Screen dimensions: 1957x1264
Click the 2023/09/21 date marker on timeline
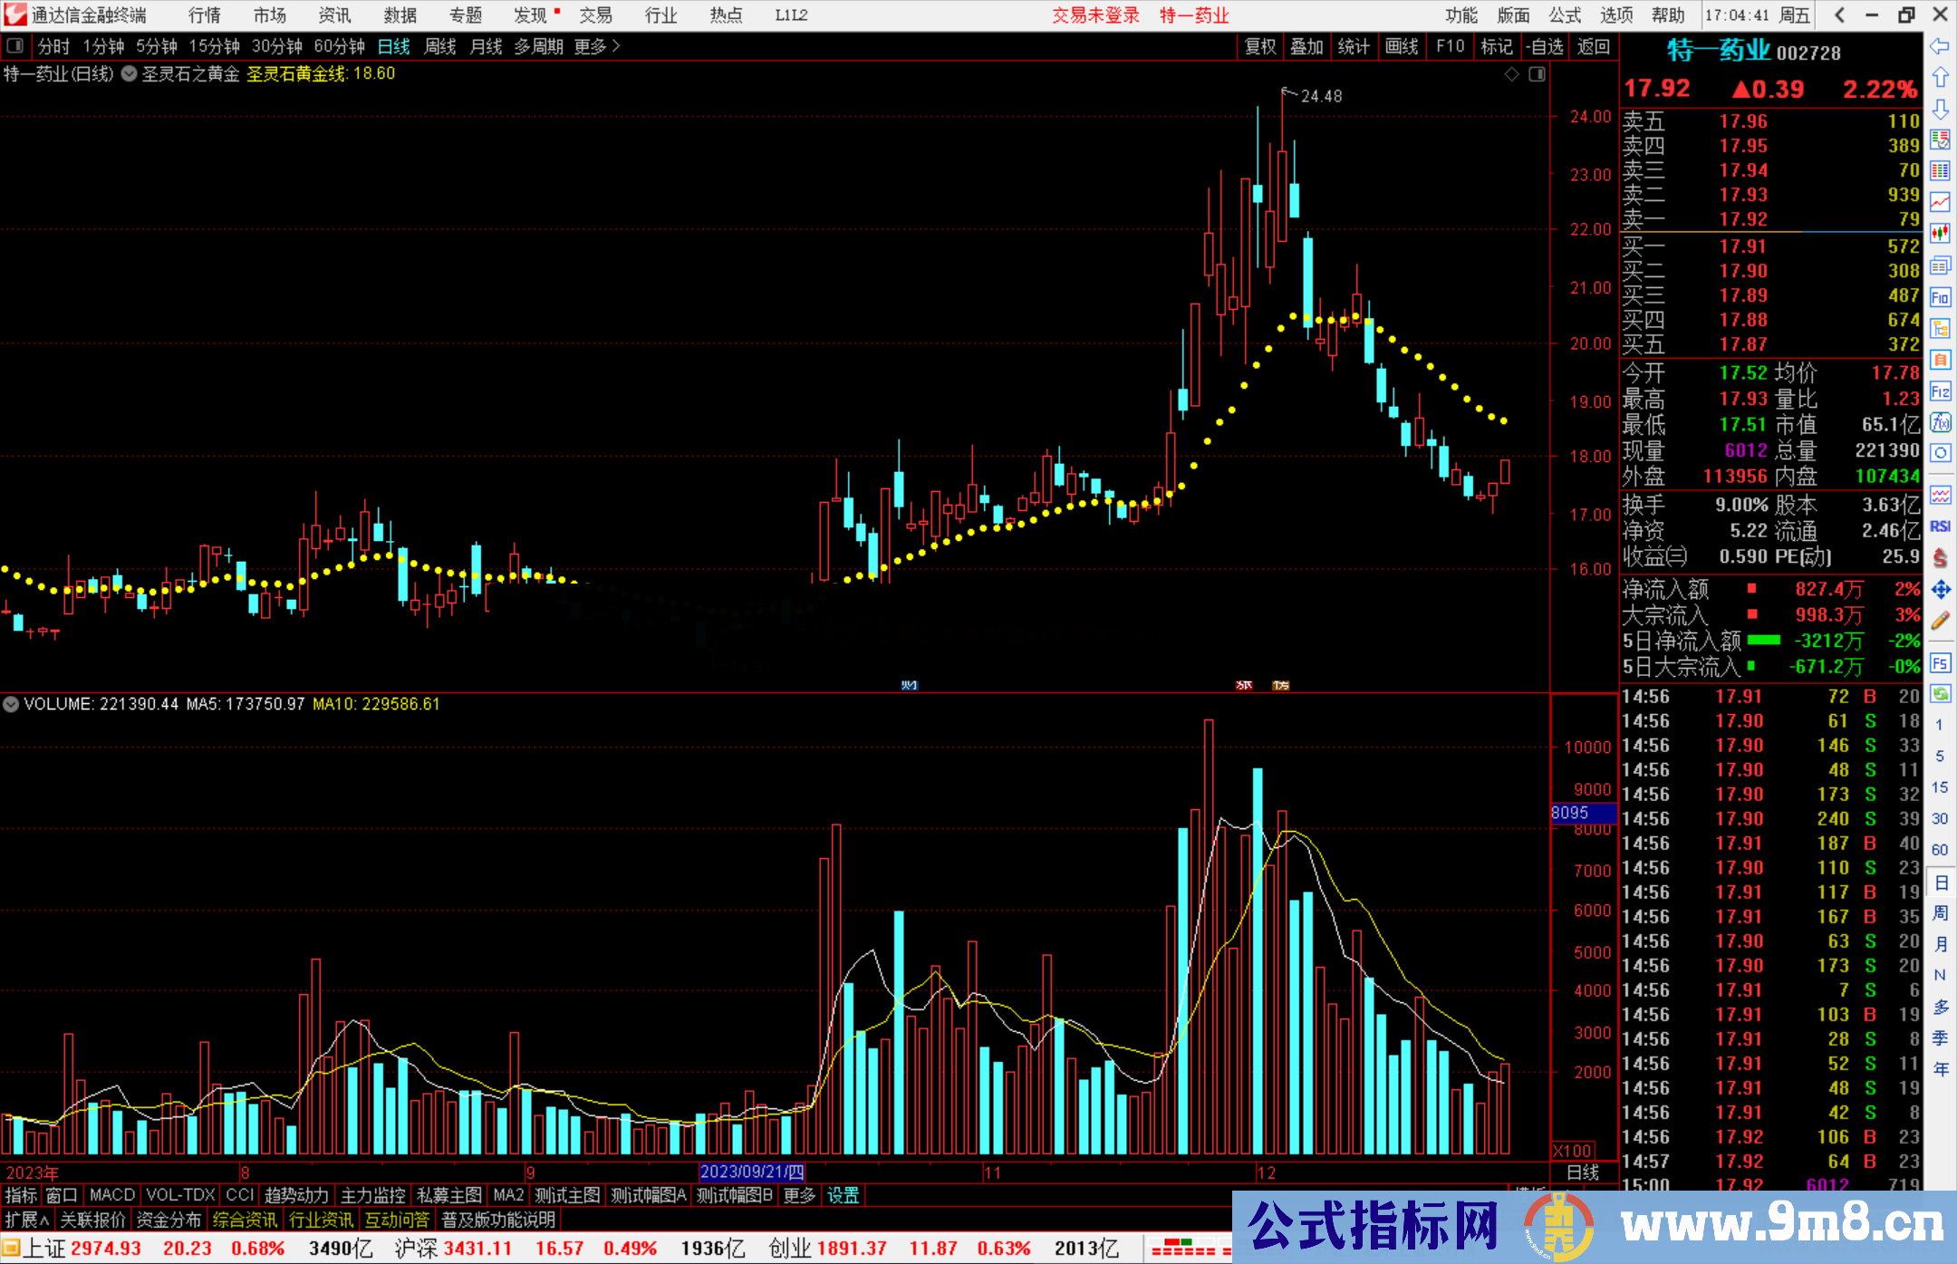[752, 1172]
